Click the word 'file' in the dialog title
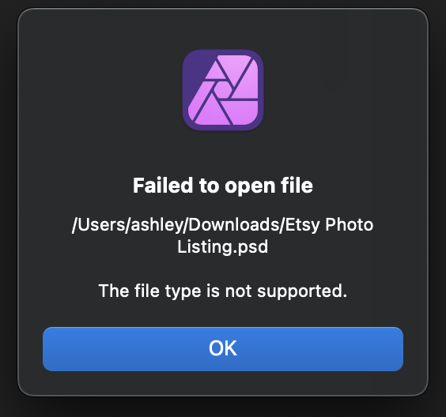 click(x=297, y=186)
